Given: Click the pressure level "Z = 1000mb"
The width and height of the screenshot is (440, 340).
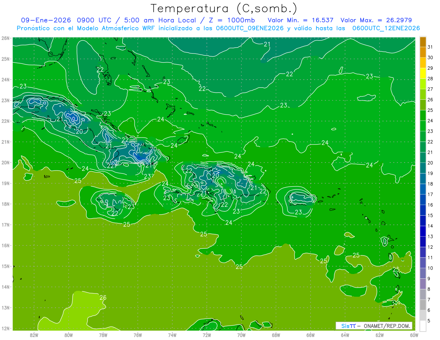Looking at the screenshot, I should (233, 20).
